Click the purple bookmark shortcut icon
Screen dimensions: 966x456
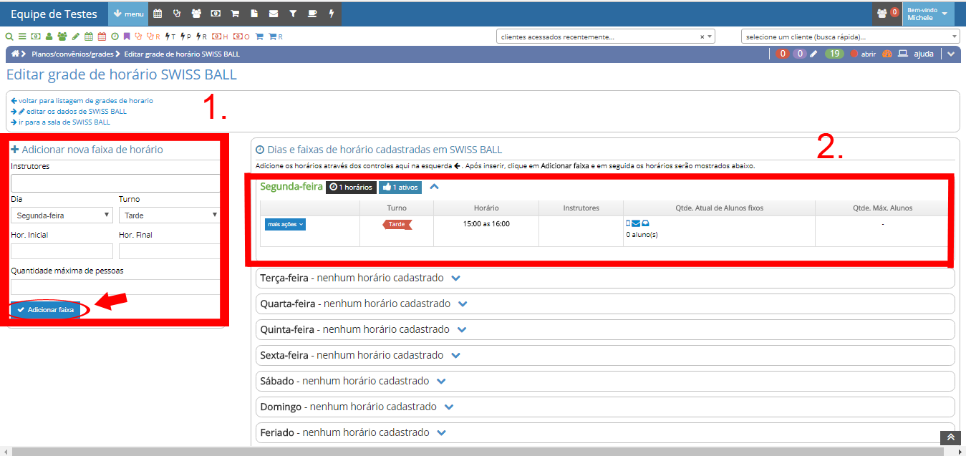click(127, 37)
